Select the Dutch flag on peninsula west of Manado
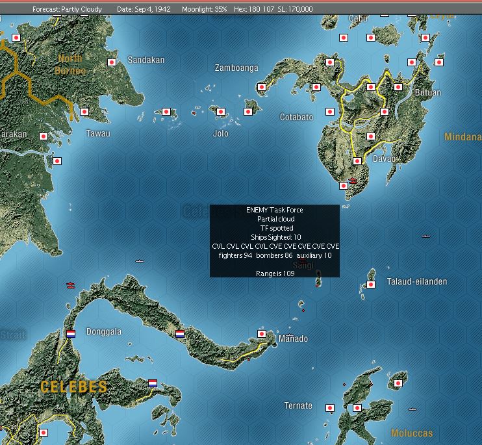 tap(180, 334)
